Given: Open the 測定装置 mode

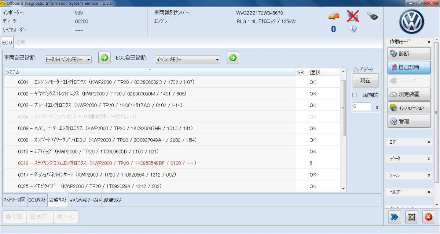Looking at the screenshot, I should coord(409,94).
